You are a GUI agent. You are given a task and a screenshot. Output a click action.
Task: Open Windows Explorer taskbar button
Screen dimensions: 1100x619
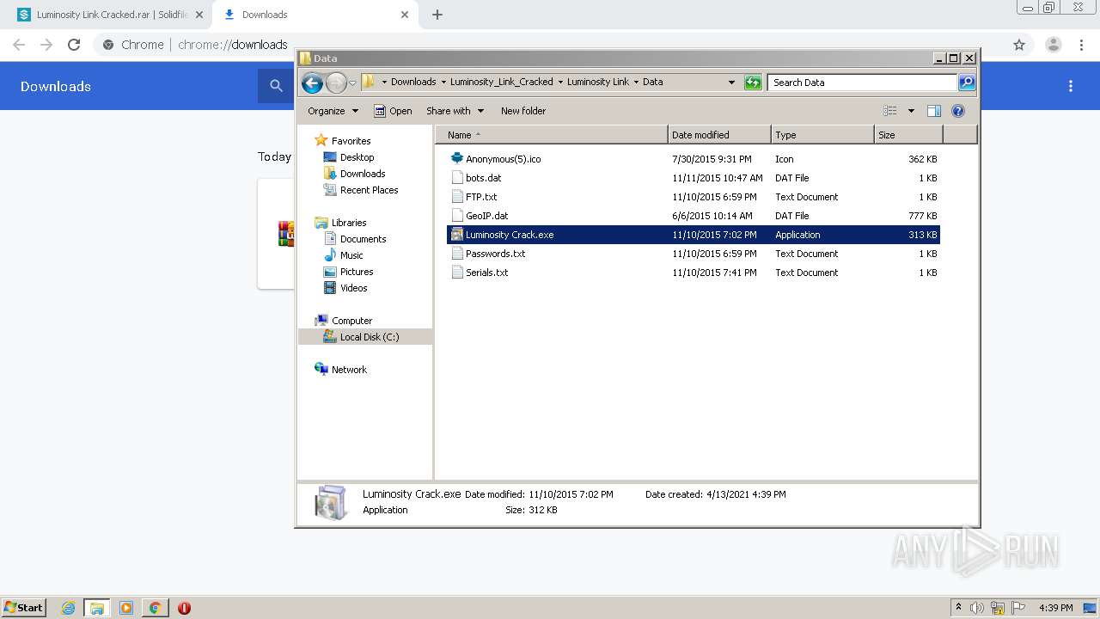(96, 608)
